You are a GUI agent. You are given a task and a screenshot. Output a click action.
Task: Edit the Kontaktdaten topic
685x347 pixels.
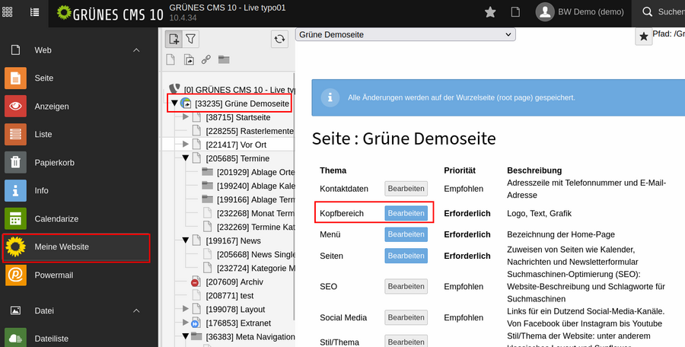click(x=406, y=189)
